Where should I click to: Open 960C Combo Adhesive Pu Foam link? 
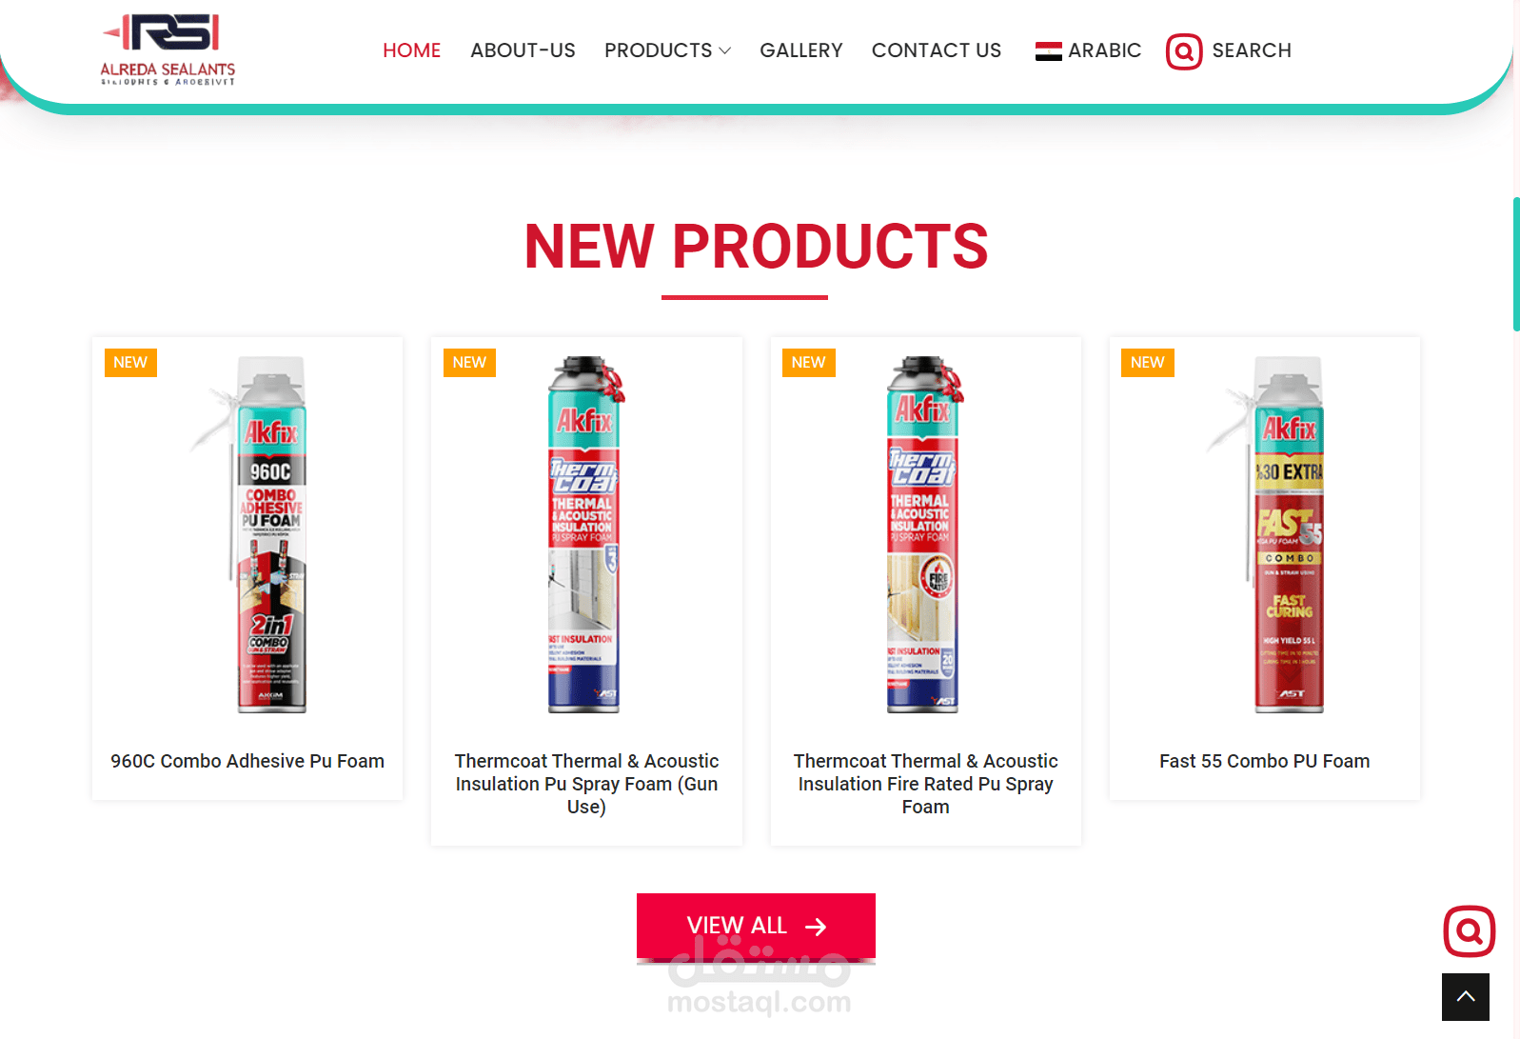[247, 761]
